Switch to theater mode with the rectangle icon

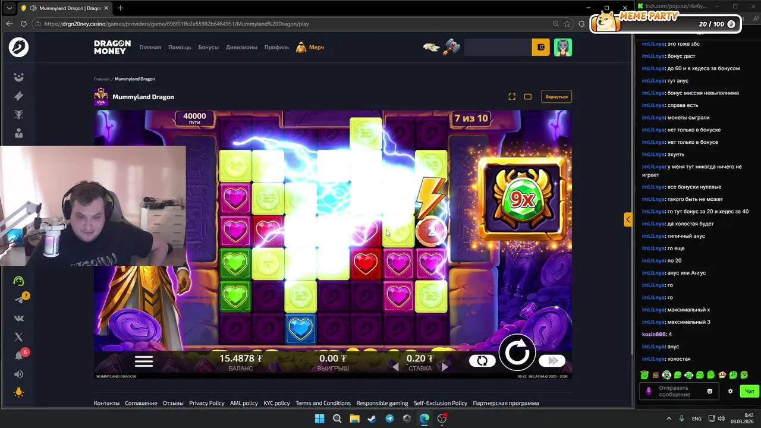(x=527, y=96)
